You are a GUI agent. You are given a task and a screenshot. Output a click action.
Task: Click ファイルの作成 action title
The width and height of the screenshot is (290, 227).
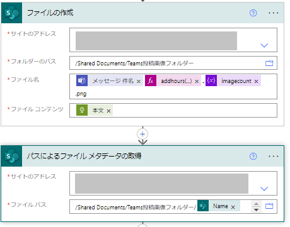[50, 13]
